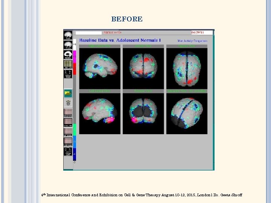Select the anterior brain view image
This screenshot has height=203, width=271.
tap(143, 68)
